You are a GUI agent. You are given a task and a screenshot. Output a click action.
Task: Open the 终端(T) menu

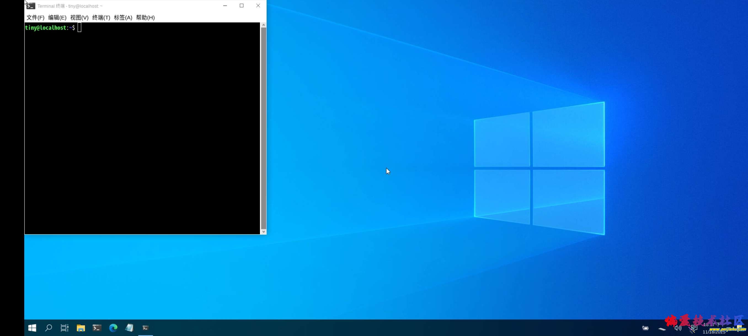101,18
